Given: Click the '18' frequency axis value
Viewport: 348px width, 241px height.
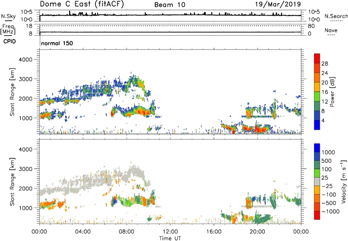Looking at the screenshot, I should (x=29, y=26).
